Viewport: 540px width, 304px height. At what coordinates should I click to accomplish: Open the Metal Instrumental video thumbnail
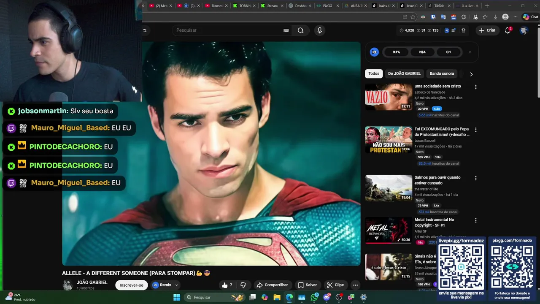pos(389,231)
